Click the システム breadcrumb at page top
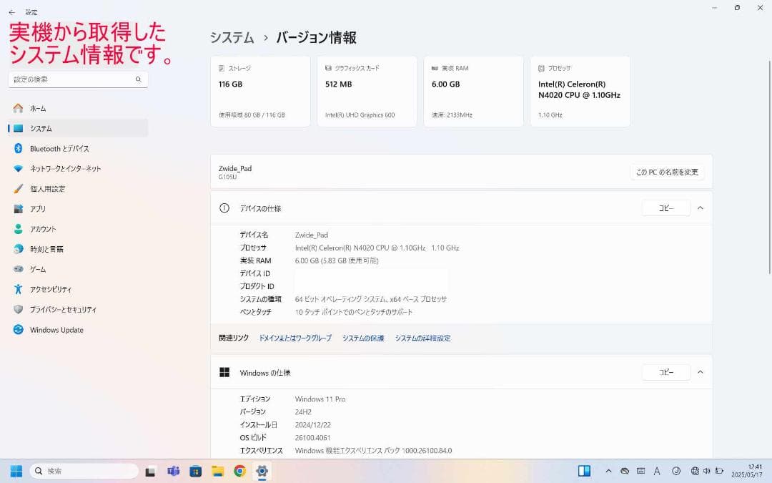 (231, 37)
